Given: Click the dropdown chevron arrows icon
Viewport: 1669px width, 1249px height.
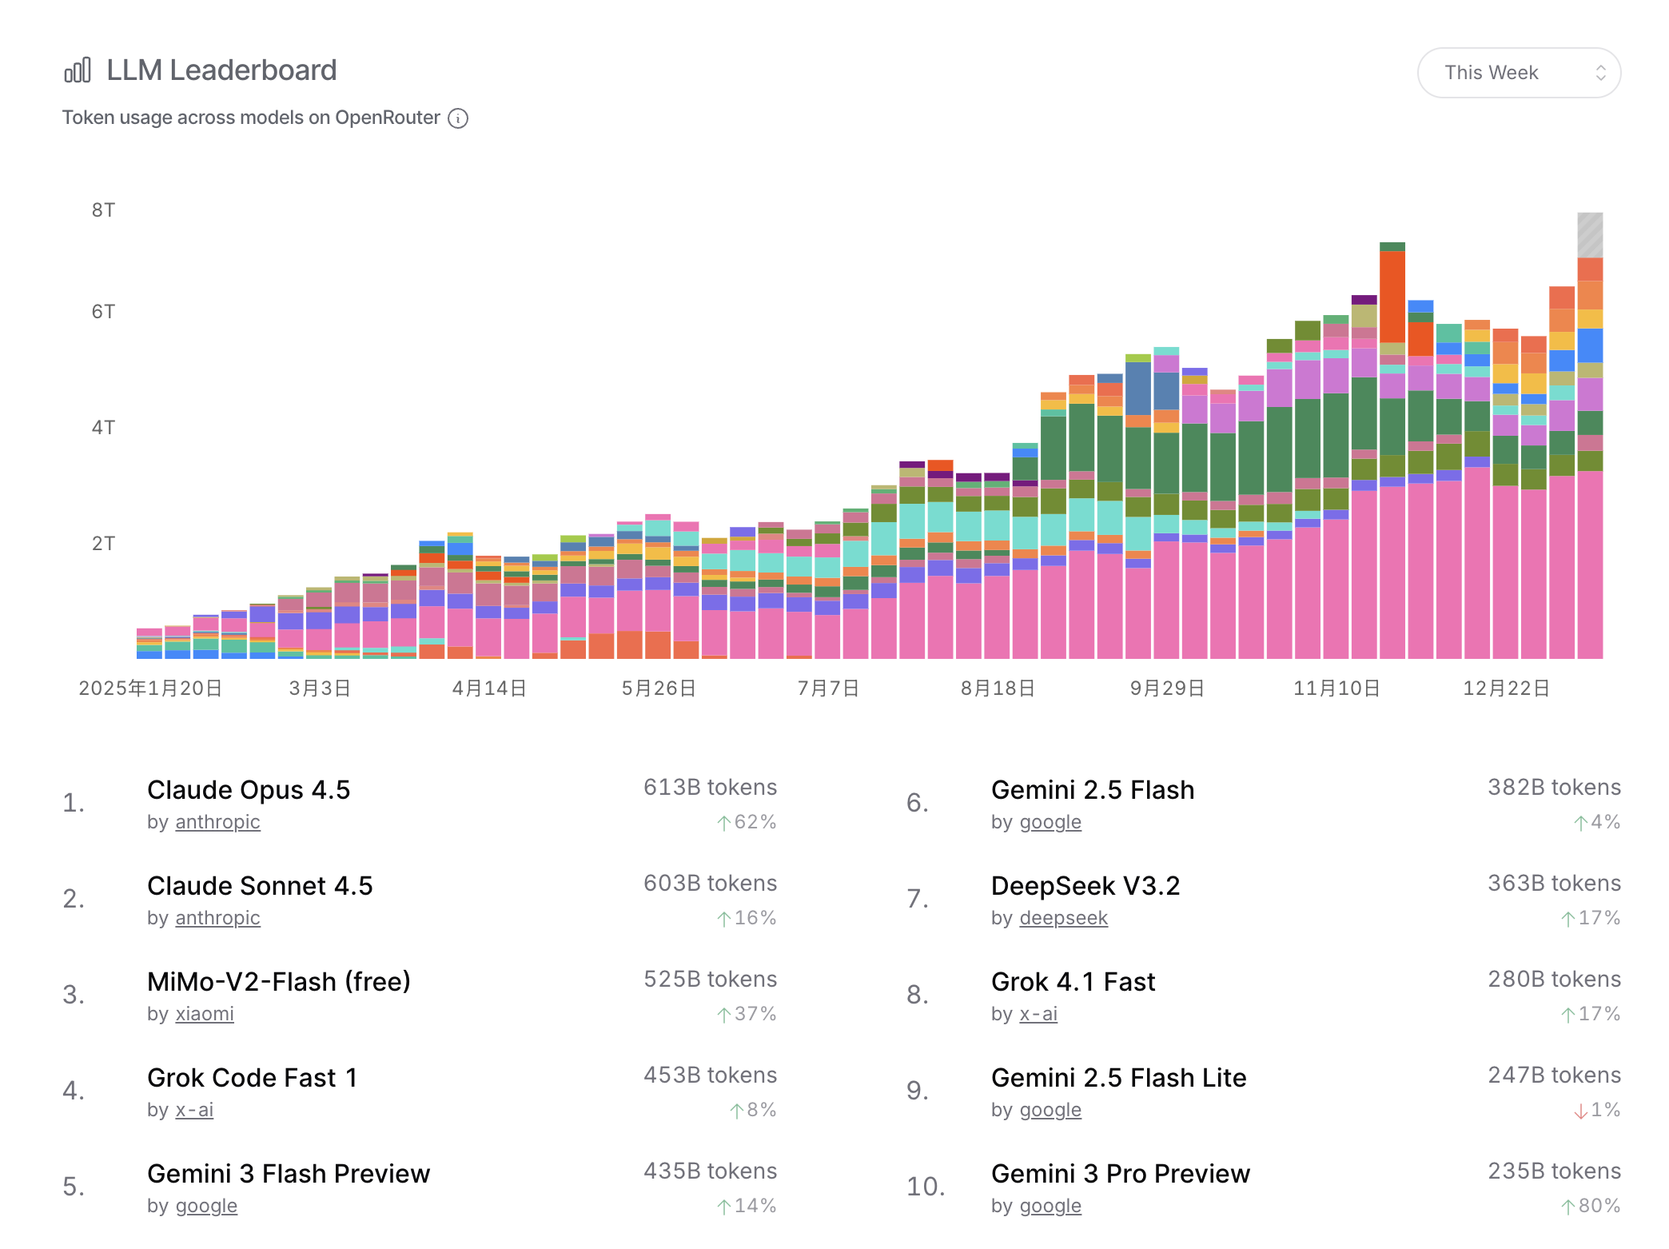Looking at the screenshot, I should (x=1600, y=73).
